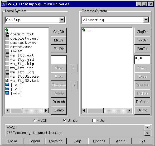Click the local list scrollbar left arrow
This screenshot has width=155, height=146.
[x=7, y=110]
